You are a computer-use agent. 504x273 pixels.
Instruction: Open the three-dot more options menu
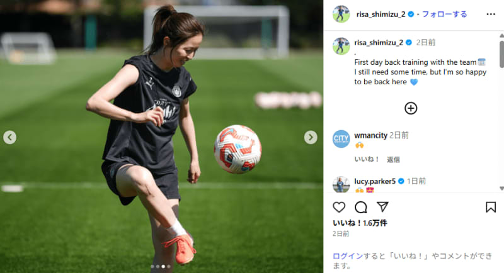coord(491,14)
